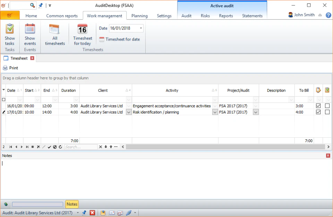Viewport: 333px width, 217px height.
Task: Open the Project/Audit dropdown for FSA 2017
Action: click(x=256, y=112)
